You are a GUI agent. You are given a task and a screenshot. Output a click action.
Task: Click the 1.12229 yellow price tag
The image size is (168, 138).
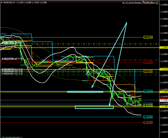[x=164, y=69]
